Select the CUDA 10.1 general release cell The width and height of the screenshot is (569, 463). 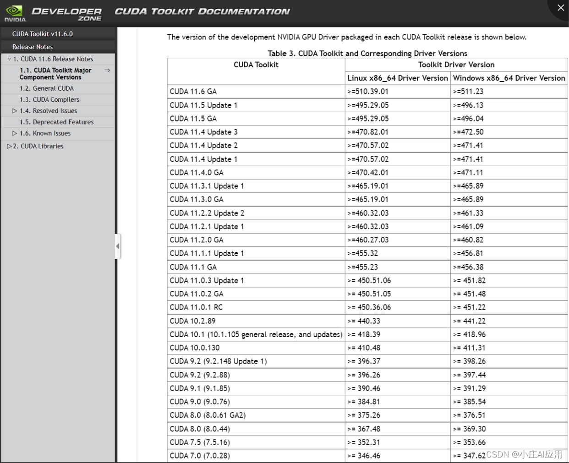256,334
